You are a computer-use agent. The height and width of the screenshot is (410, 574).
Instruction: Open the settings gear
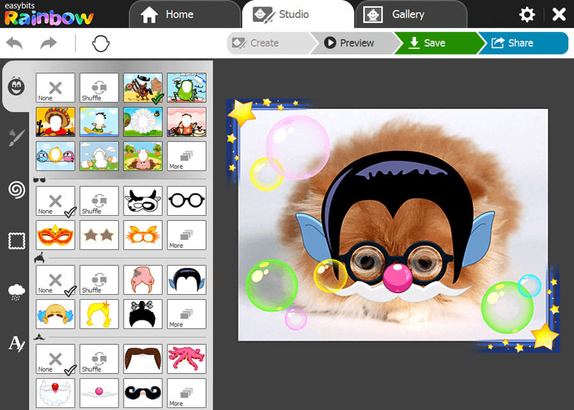point(527,15)
